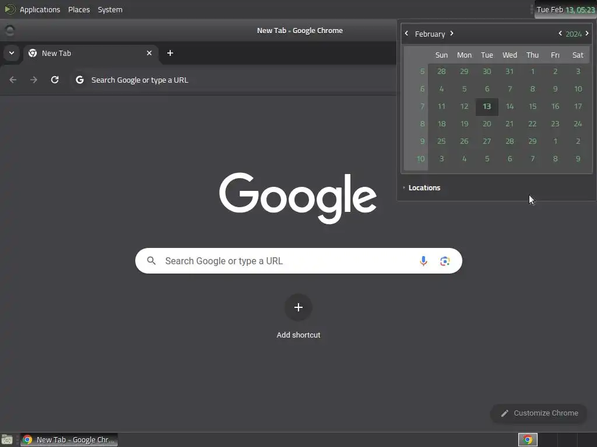Click the Google logo
The width and height of the screenshot is (597, 447).
pyautogui.click(x=298, y=198)
